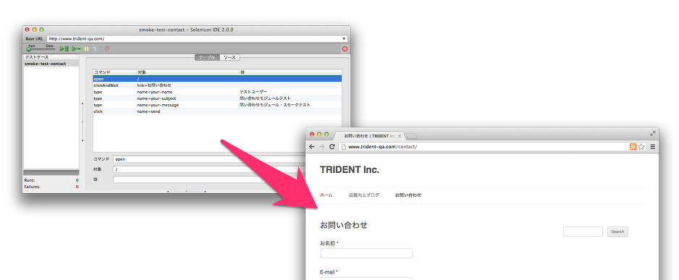
Task: Select the clickAndWait command row
Action: point(217,85)
